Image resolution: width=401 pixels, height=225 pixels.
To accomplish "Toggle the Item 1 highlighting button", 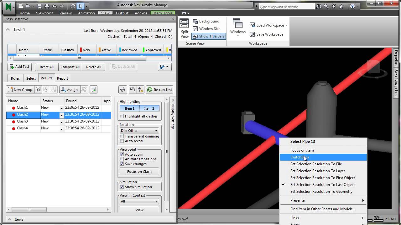I will click(130, 108).
